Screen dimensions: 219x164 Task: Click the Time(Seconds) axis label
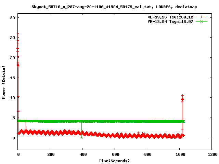pyautogui.click(x=114, y=161)
